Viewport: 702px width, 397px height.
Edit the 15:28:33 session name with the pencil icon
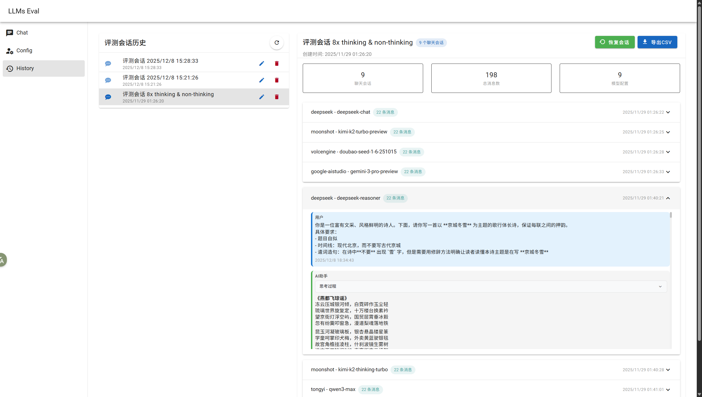pyautogui.click(x=262, y=64)
